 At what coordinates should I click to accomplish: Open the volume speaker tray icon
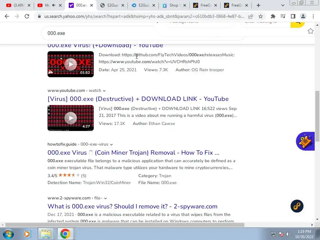(288, 234)
